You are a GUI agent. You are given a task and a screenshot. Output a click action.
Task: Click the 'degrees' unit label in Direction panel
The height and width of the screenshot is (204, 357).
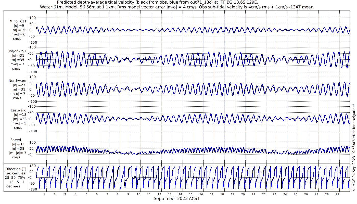pos(13,186)
